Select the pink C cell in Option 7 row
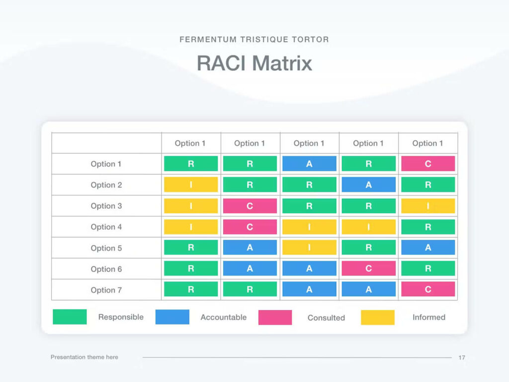 point(427,289)
